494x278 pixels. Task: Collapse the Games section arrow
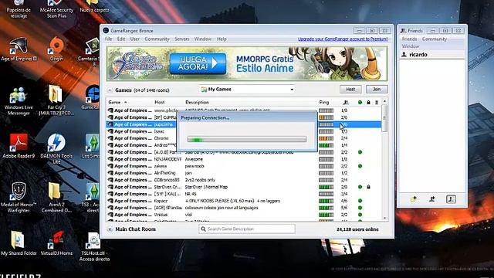pyautogui.click(x=110, y=90)
